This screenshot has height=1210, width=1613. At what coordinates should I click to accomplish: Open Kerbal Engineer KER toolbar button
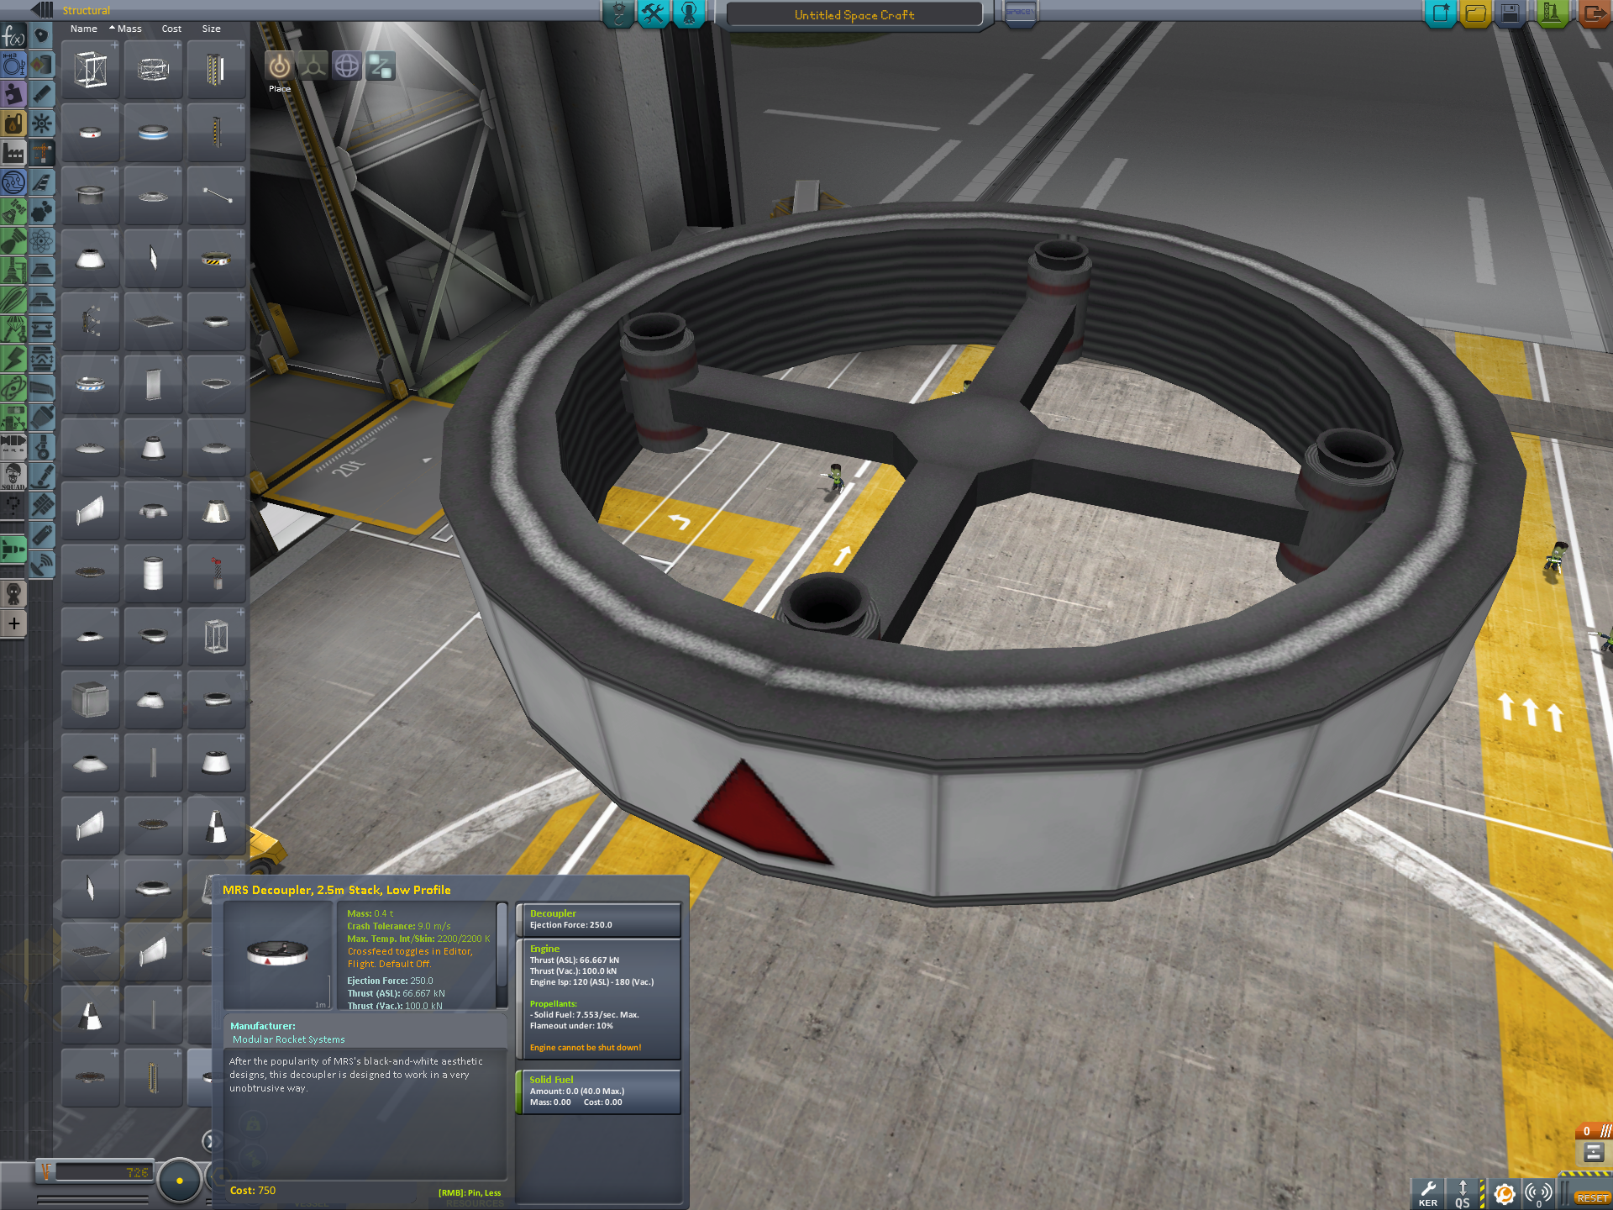coord(1427,1194)
